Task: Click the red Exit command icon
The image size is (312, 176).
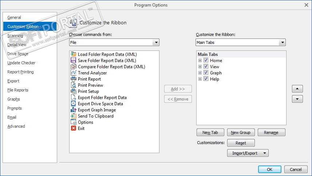Action: tap(74, 128)
